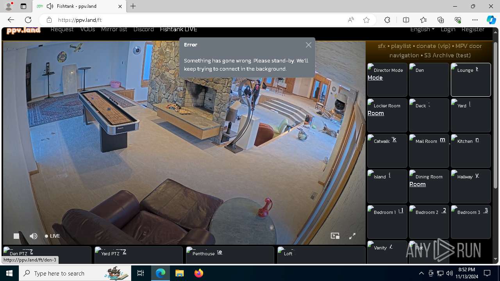
Task: Select the Catwalk camera
Action: pos(387,151)
